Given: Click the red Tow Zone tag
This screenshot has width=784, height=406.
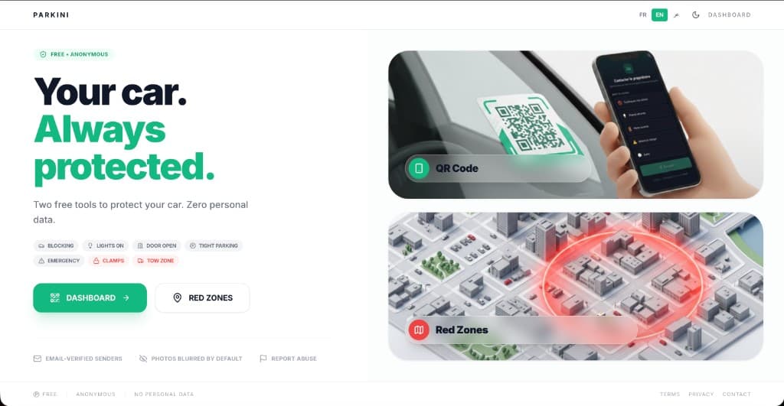Looking at the screenshot, I should (x=155, y=261).
